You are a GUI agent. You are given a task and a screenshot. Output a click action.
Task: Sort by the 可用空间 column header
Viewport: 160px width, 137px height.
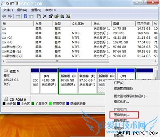click(x=144, y=24)
